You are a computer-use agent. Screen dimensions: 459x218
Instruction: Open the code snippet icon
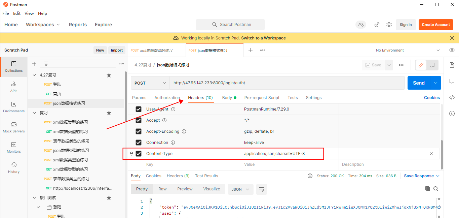click(x=452, y=97)
